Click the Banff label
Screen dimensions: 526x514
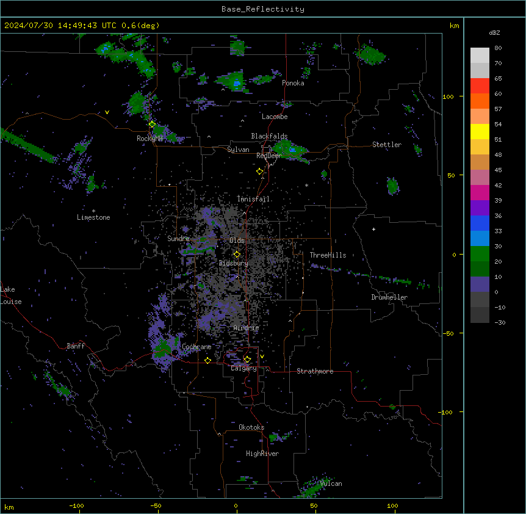click(x=76, y=346)
